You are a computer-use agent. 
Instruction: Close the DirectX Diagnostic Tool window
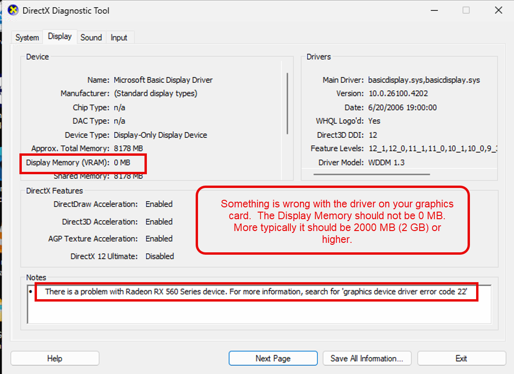click(x=498, y=10)
